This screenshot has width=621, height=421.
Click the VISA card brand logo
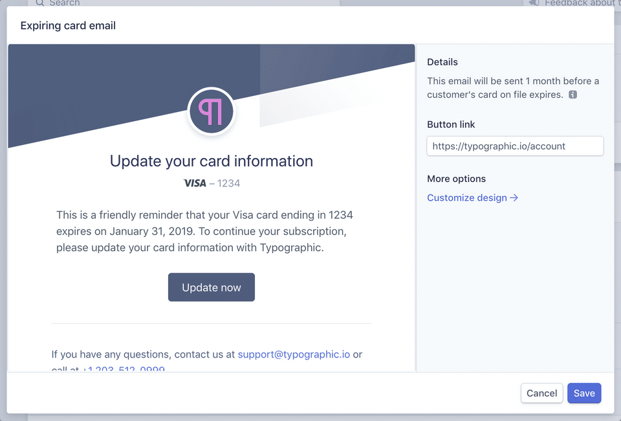click(x=195, y=183)
